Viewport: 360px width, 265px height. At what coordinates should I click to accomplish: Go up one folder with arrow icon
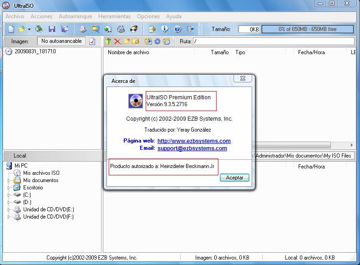[108, 41]
